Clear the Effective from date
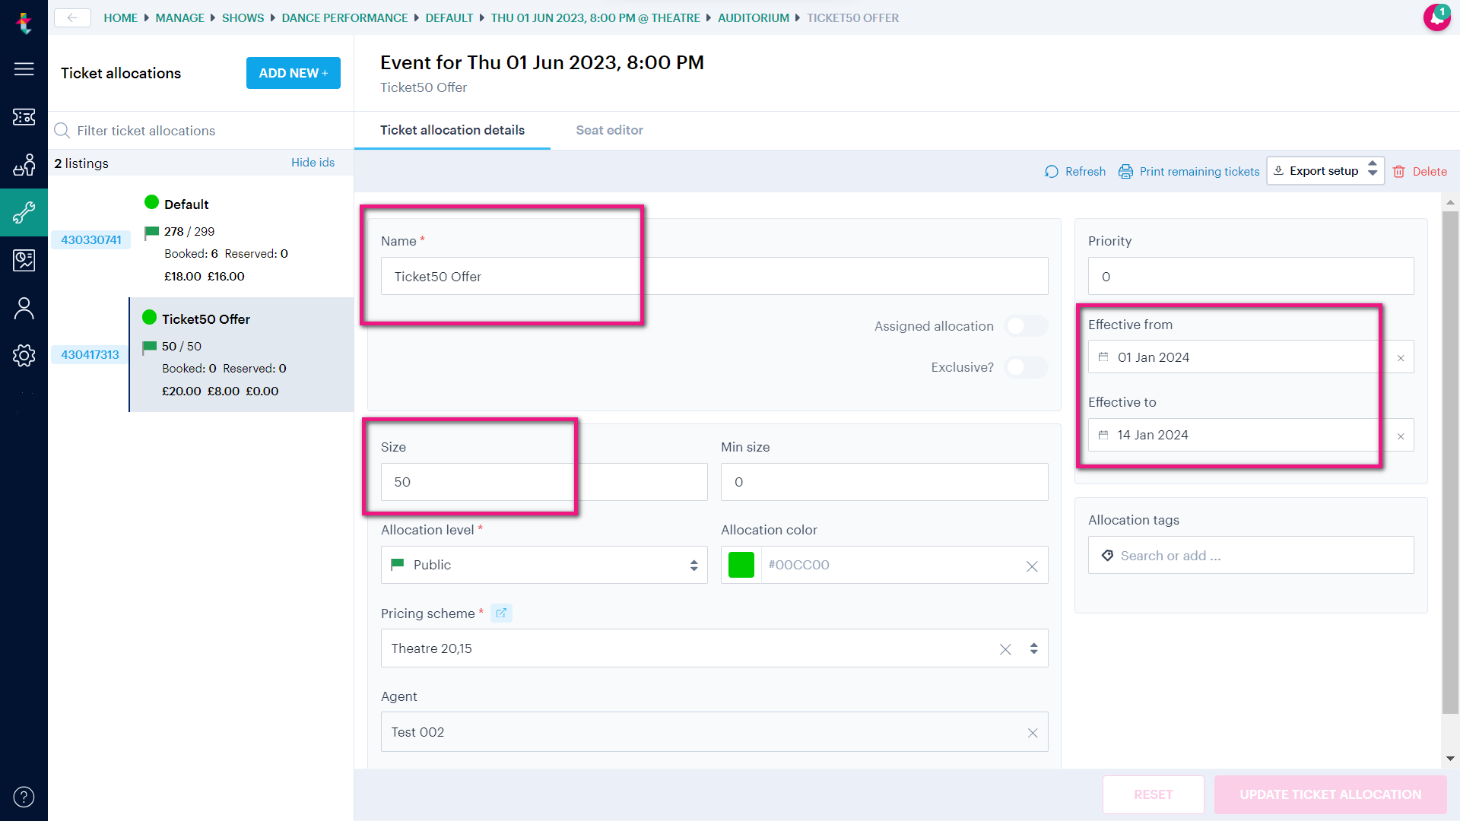 (1401, 358)
